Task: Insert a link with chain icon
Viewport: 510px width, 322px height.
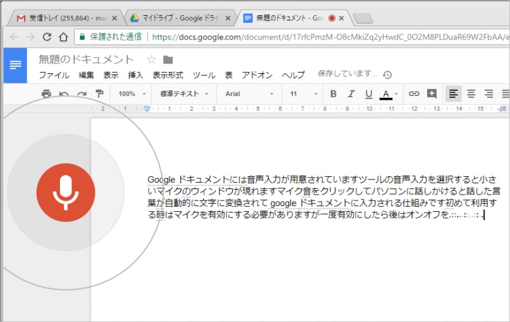Action: [x=414, y=94]
